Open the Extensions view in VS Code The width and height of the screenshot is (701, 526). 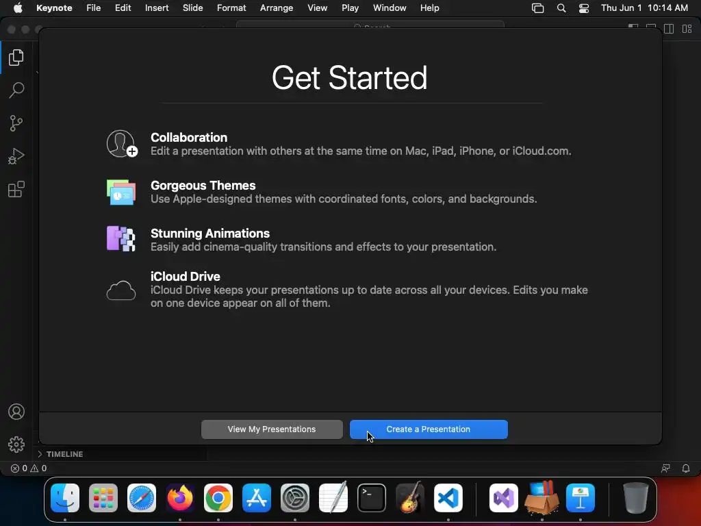pos(16,189)
